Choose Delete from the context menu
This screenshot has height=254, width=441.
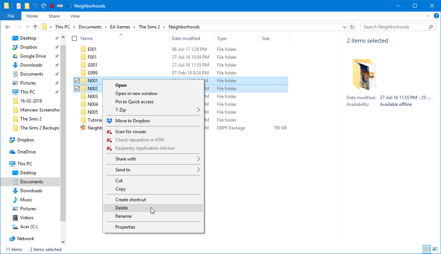122,208
